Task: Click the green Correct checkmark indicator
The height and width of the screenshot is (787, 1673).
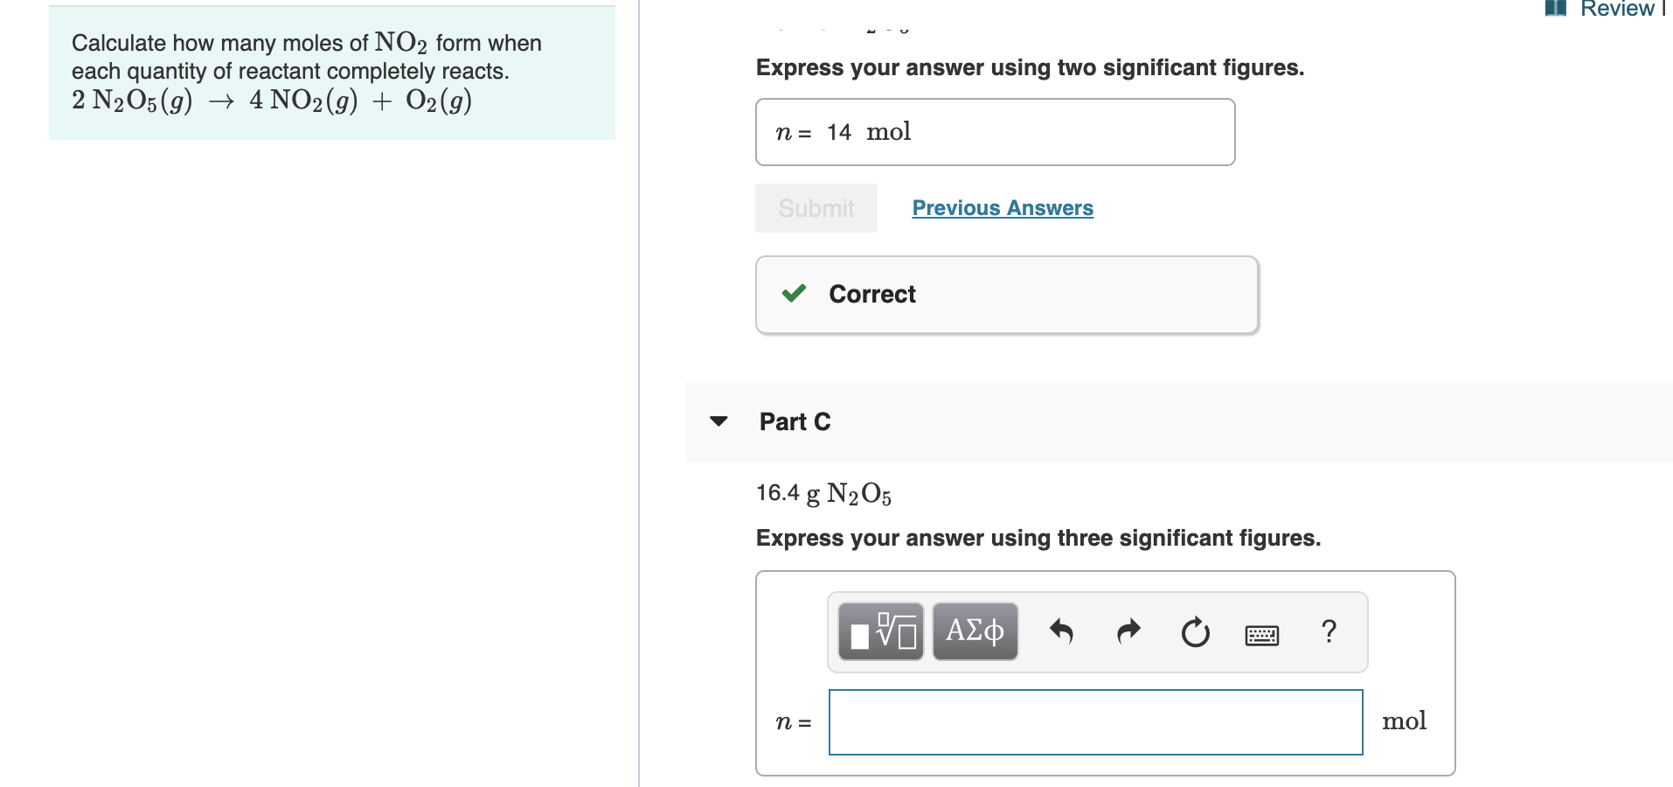Action: (x=793, y=294)
